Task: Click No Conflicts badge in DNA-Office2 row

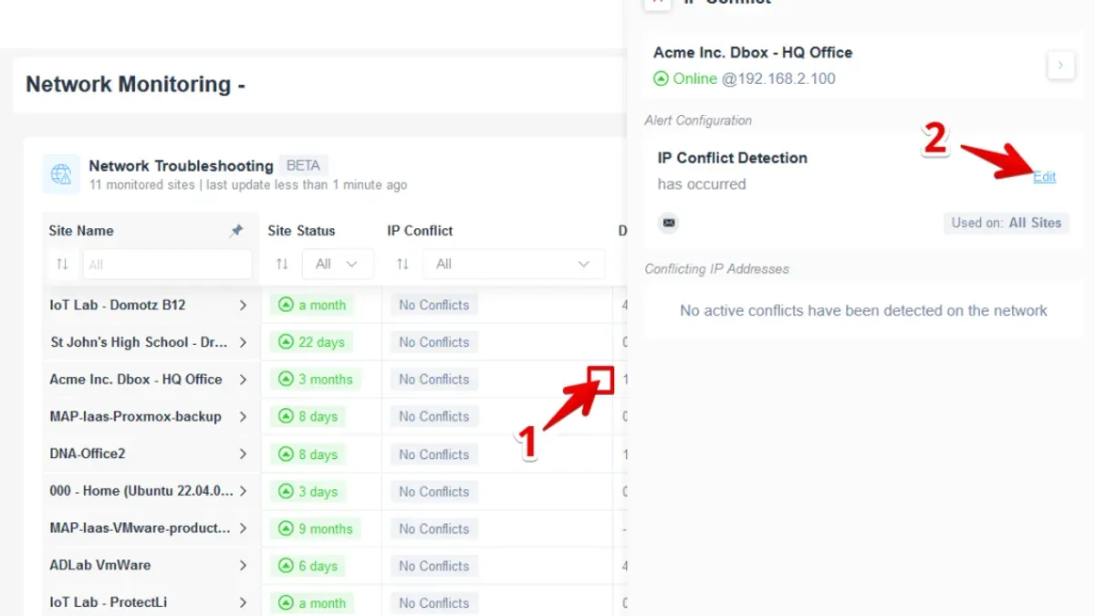Action: tap(434, 454)
